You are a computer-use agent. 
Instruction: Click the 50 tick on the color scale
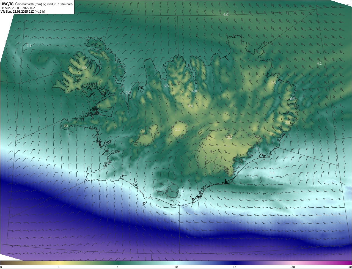coord(350,267)
